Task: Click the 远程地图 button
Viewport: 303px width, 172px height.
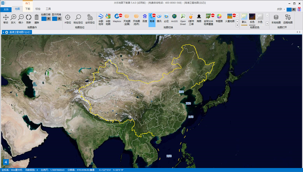Action: click(288, 19)
